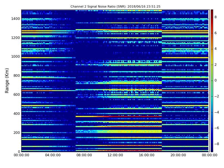
Task: Click y-axis tick label 800
Action: 17,76
